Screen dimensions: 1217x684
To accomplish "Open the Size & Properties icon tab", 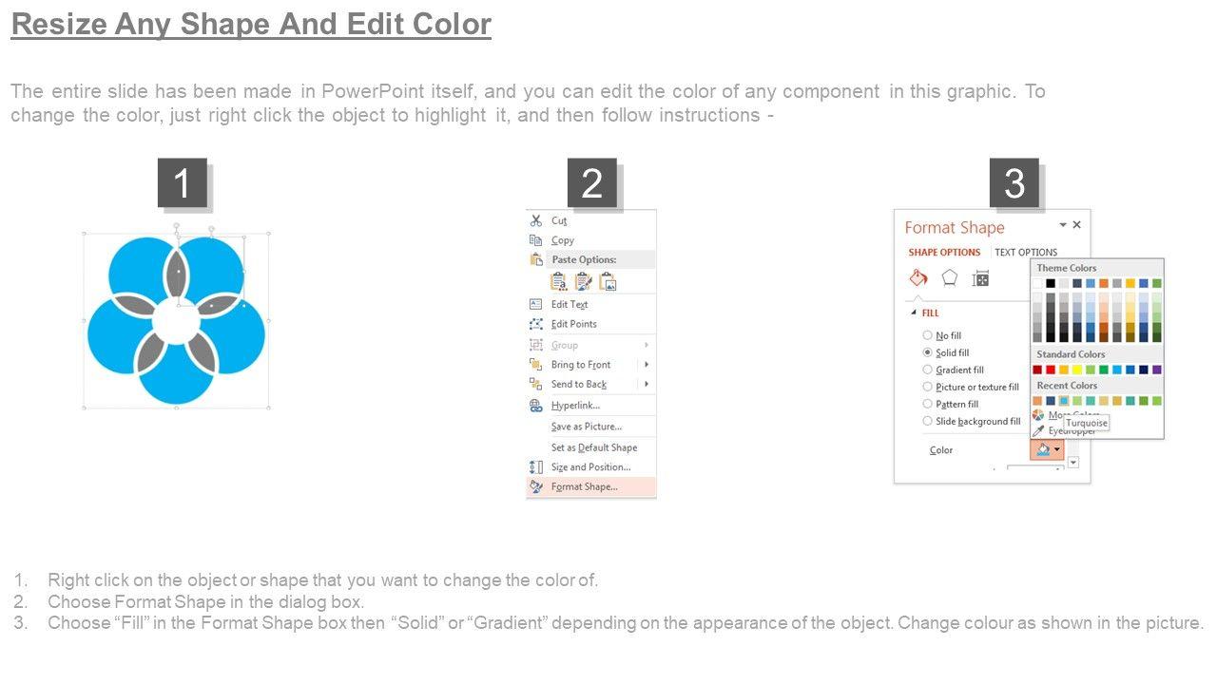I will 980,277.
